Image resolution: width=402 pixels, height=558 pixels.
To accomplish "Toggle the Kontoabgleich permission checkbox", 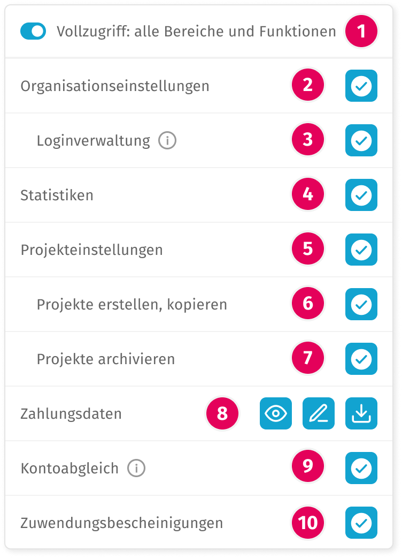I will click(361, 468).
